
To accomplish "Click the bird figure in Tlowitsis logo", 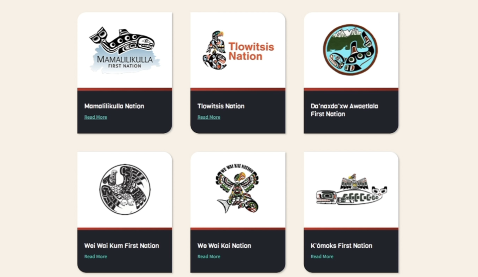I will tap(215, 50).
